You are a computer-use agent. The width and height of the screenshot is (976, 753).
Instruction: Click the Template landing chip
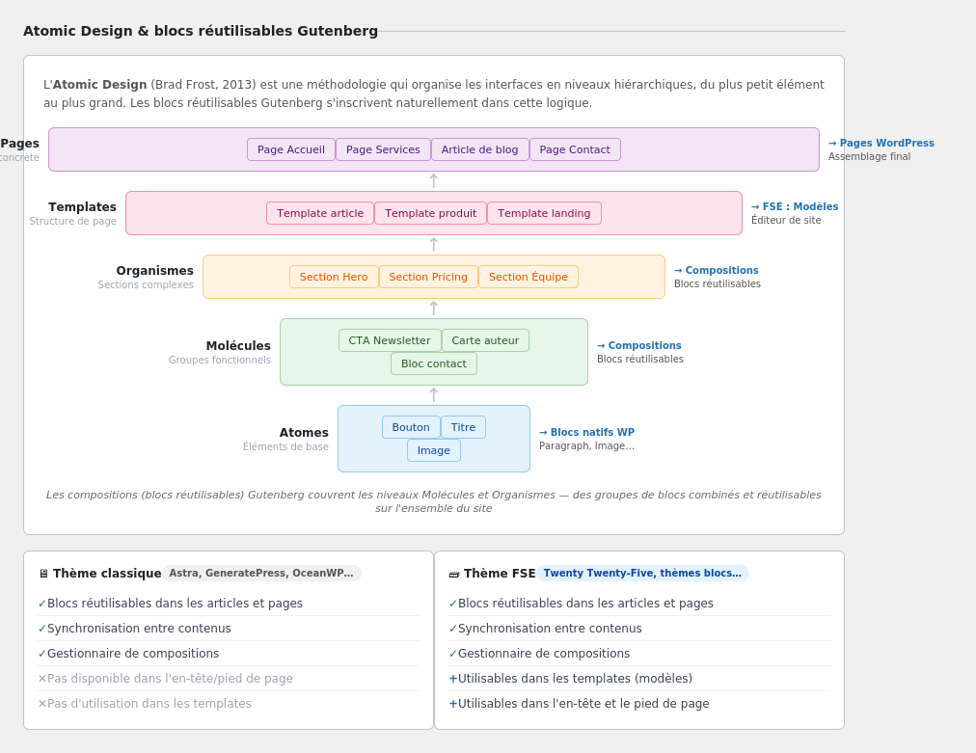click(544, 213)
